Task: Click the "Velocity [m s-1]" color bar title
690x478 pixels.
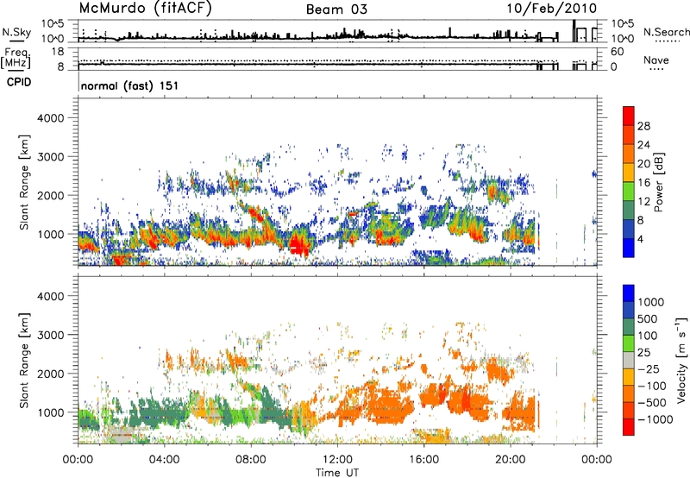Action: pos(681,360)
